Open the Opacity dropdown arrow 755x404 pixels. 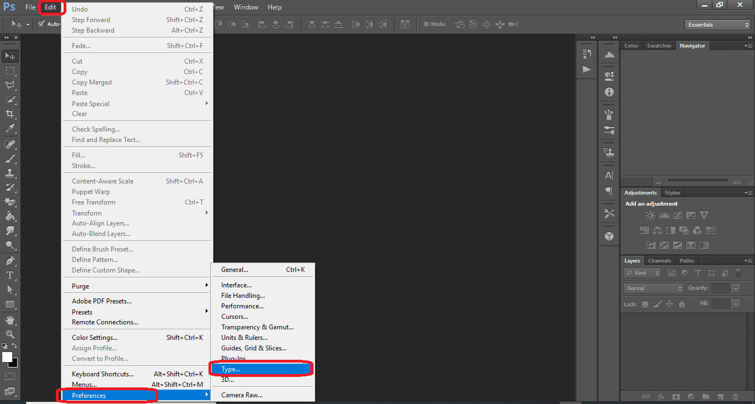(735, 288)
